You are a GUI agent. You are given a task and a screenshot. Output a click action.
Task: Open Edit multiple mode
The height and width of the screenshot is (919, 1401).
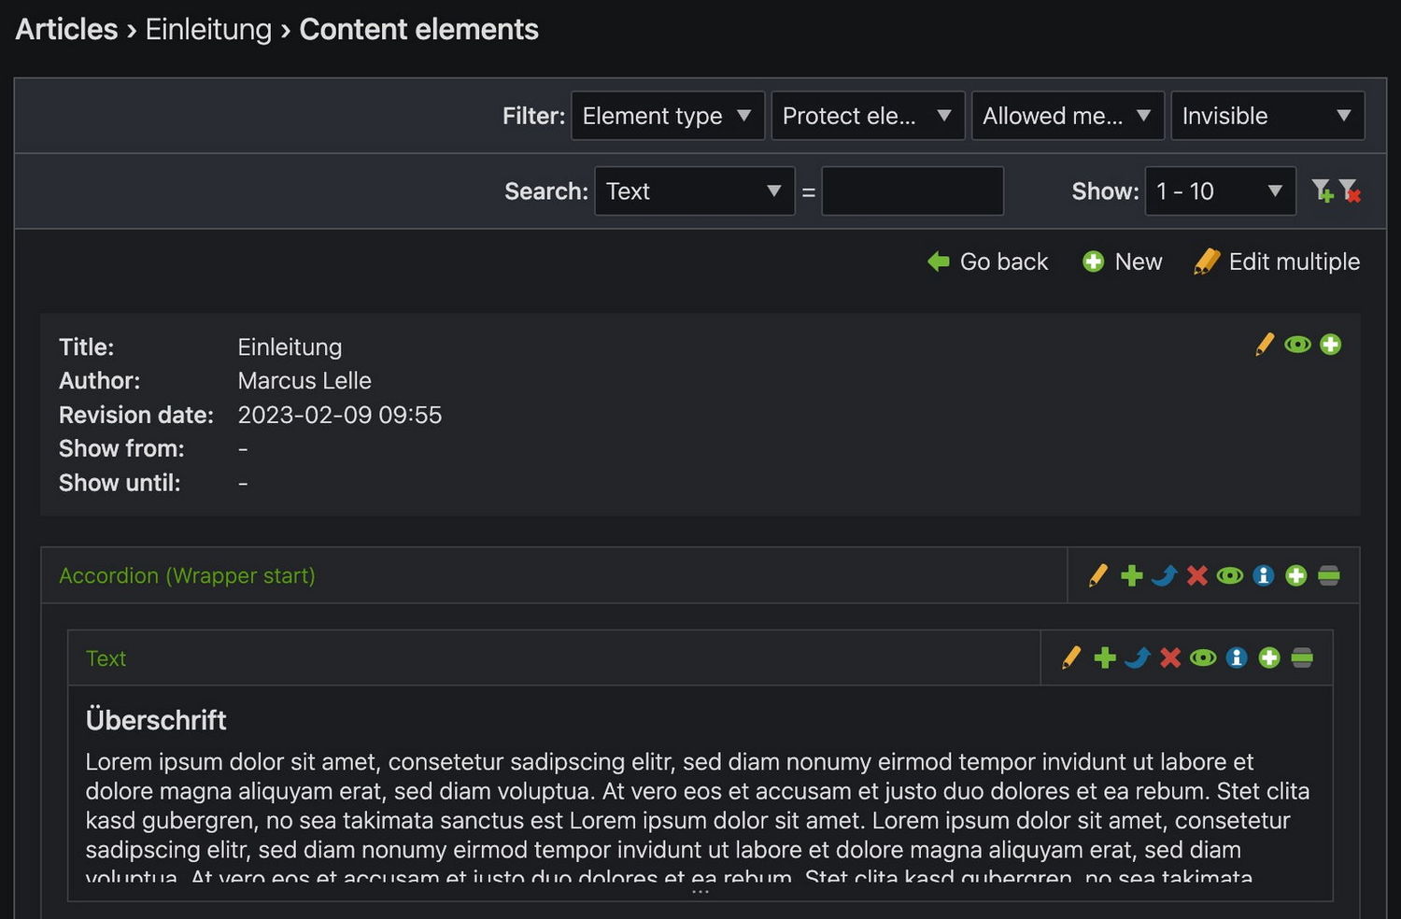1277,262
